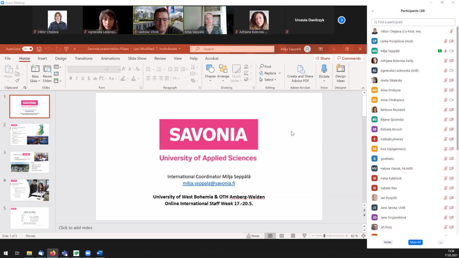Click the Dictate microphone icon

pos(324,69)
